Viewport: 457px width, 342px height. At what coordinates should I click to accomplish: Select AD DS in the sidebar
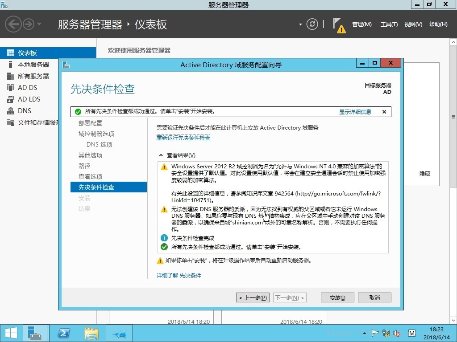[27, 88]
